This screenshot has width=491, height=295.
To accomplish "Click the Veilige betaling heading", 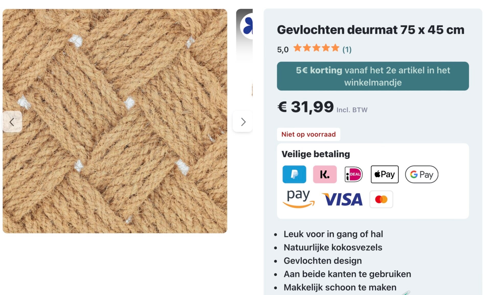I will [x=316, y=154].
